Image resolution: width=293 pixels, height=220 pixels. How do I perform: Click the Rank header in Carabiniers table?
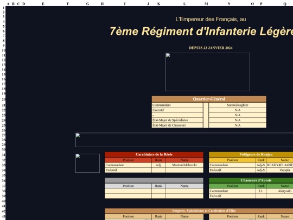click(x=158, y=160)
